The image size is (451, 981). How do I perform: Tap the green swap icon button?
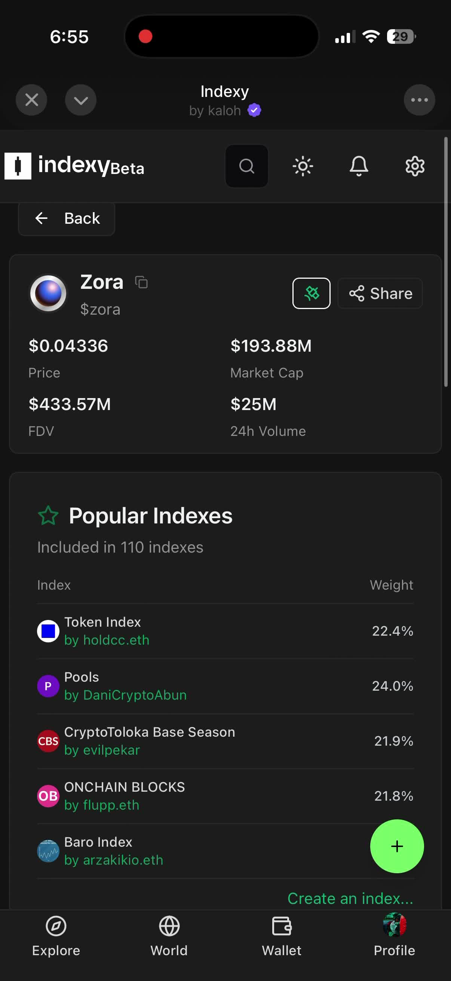coord(311,293)
